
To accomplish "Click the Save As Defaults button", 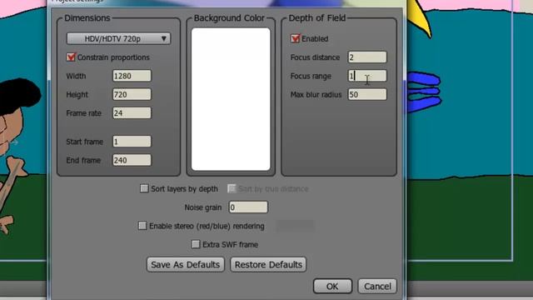I will 185,265.
